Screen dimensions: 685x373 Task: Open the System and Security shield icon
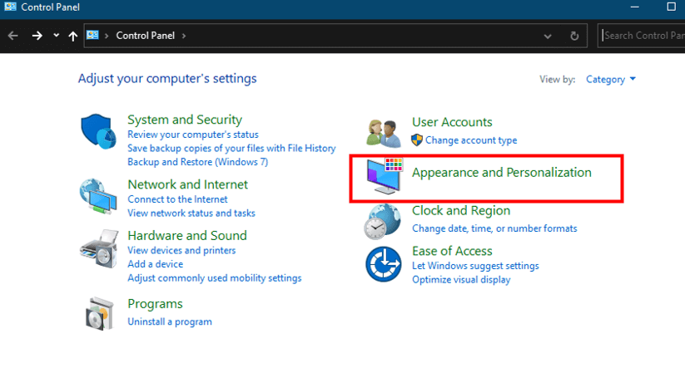click(99, 131)
